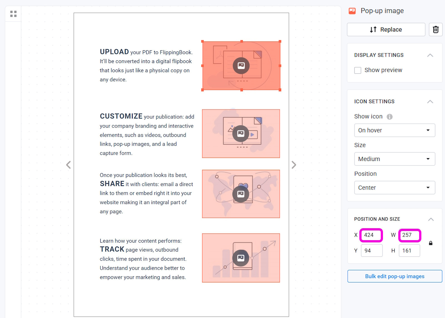The image size is (445, 318).
Task: Click pop-up icon on Share image
Action: [241, 194]
